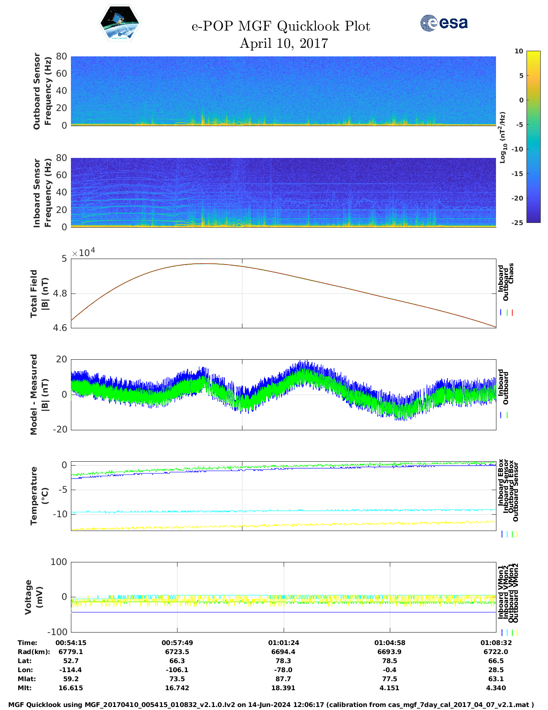Click blue Inboard marker in Total Field legend
This screenshot has height=710, width=548.
pos(501,313)
